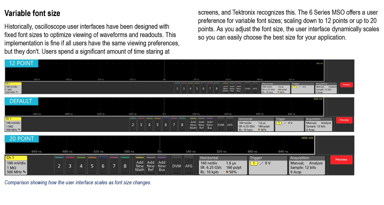Open DVM in the 12 point strip
The height and width of the screenshot is (205, 384).
coord(248,88)
